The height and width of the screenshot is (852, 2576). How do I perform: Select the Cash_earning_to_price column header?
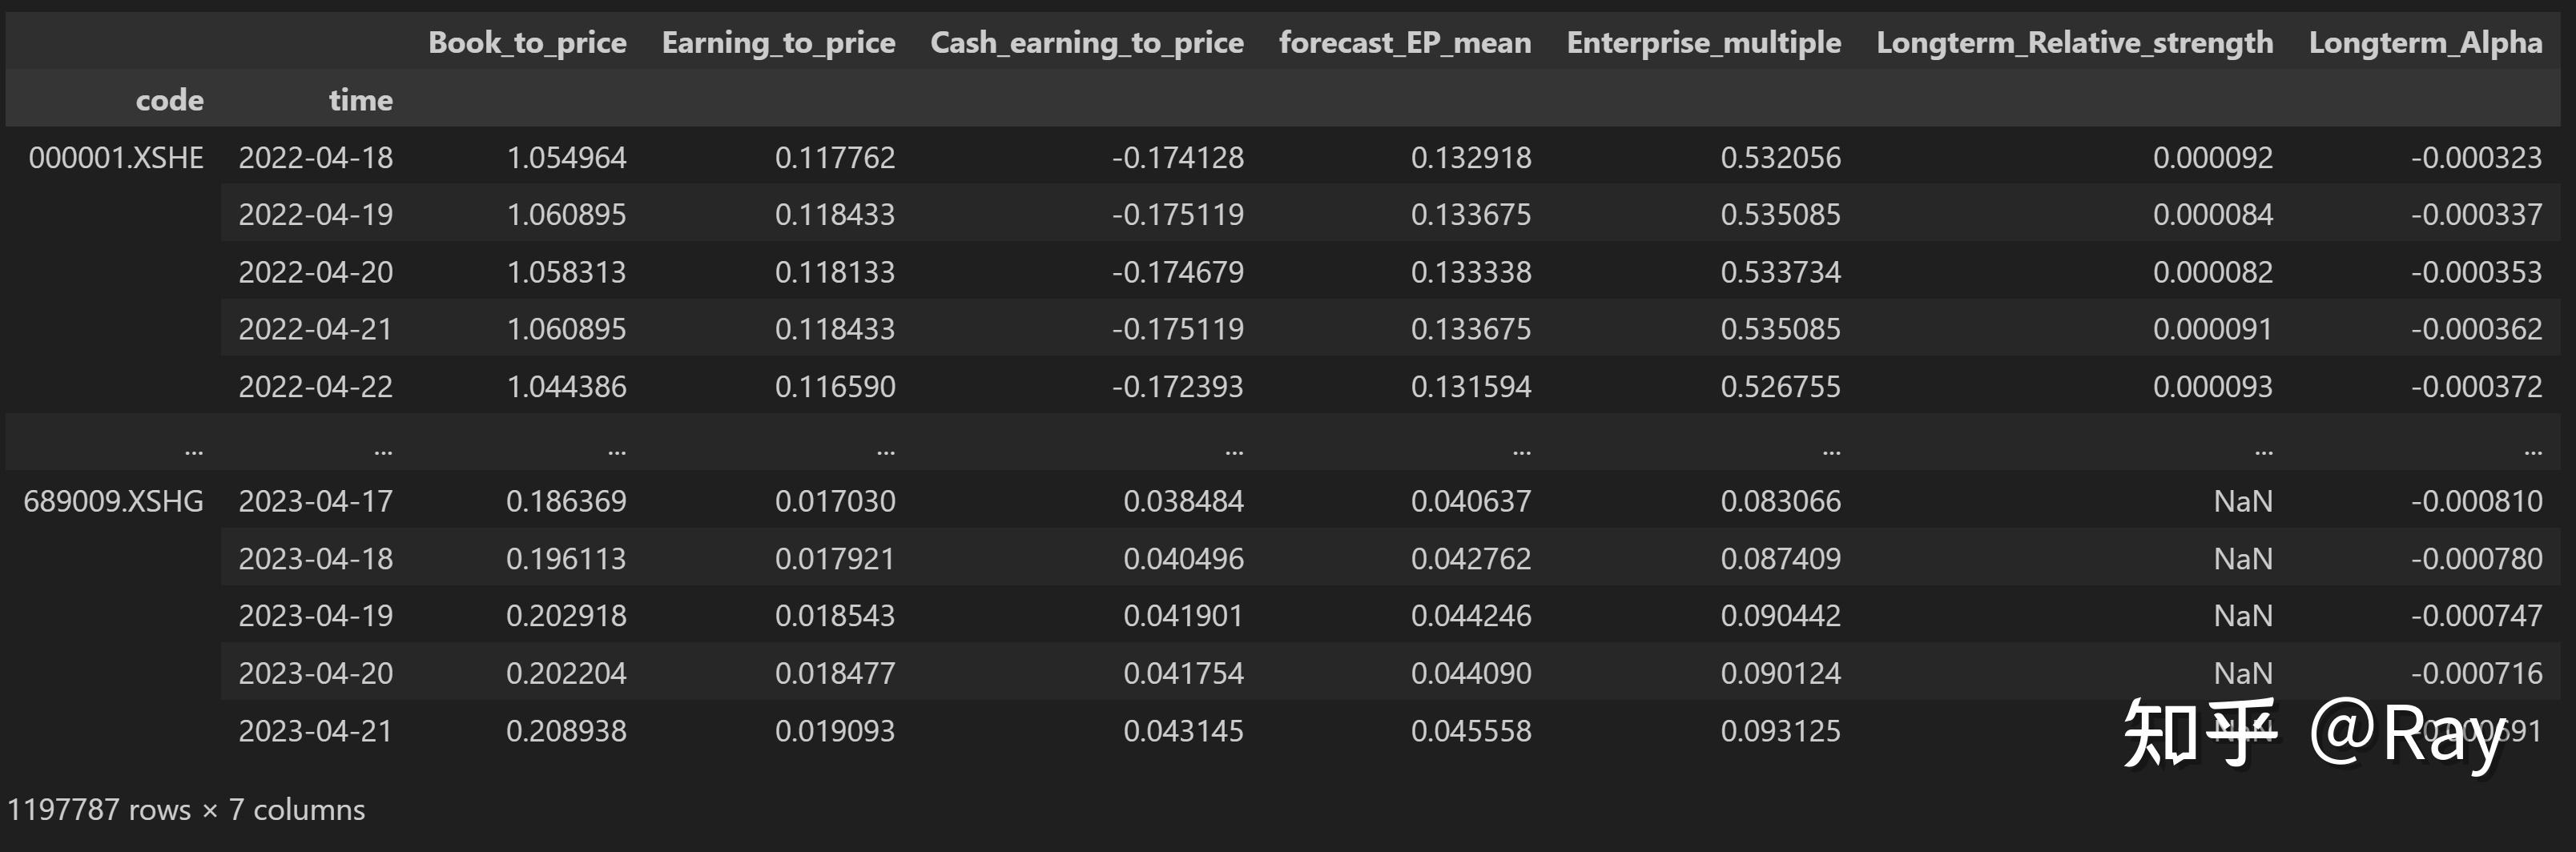click(1086, 42)
